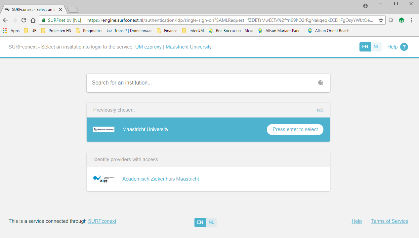
Task: Go back with the browser back arrow
Action: (5, 20)
